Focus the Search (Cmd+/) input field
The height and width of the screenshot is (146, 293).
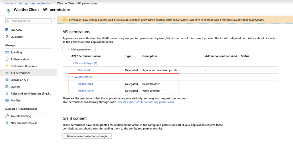click(x=29, y=21)
